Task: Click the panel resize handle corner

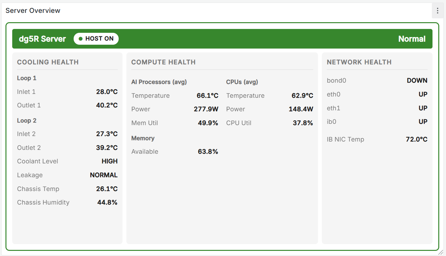Action: click(x=441, y=252)
